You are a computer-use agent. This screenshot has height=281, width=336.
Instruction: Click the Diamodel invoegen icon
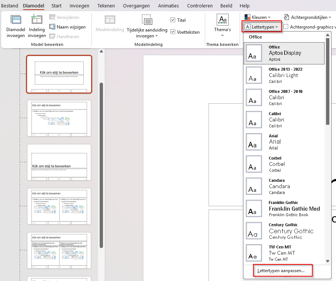coord(16,20)
